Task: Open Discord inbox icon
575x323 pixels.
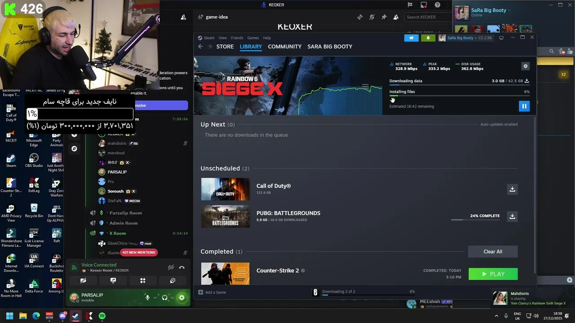Action: (424, 5)
